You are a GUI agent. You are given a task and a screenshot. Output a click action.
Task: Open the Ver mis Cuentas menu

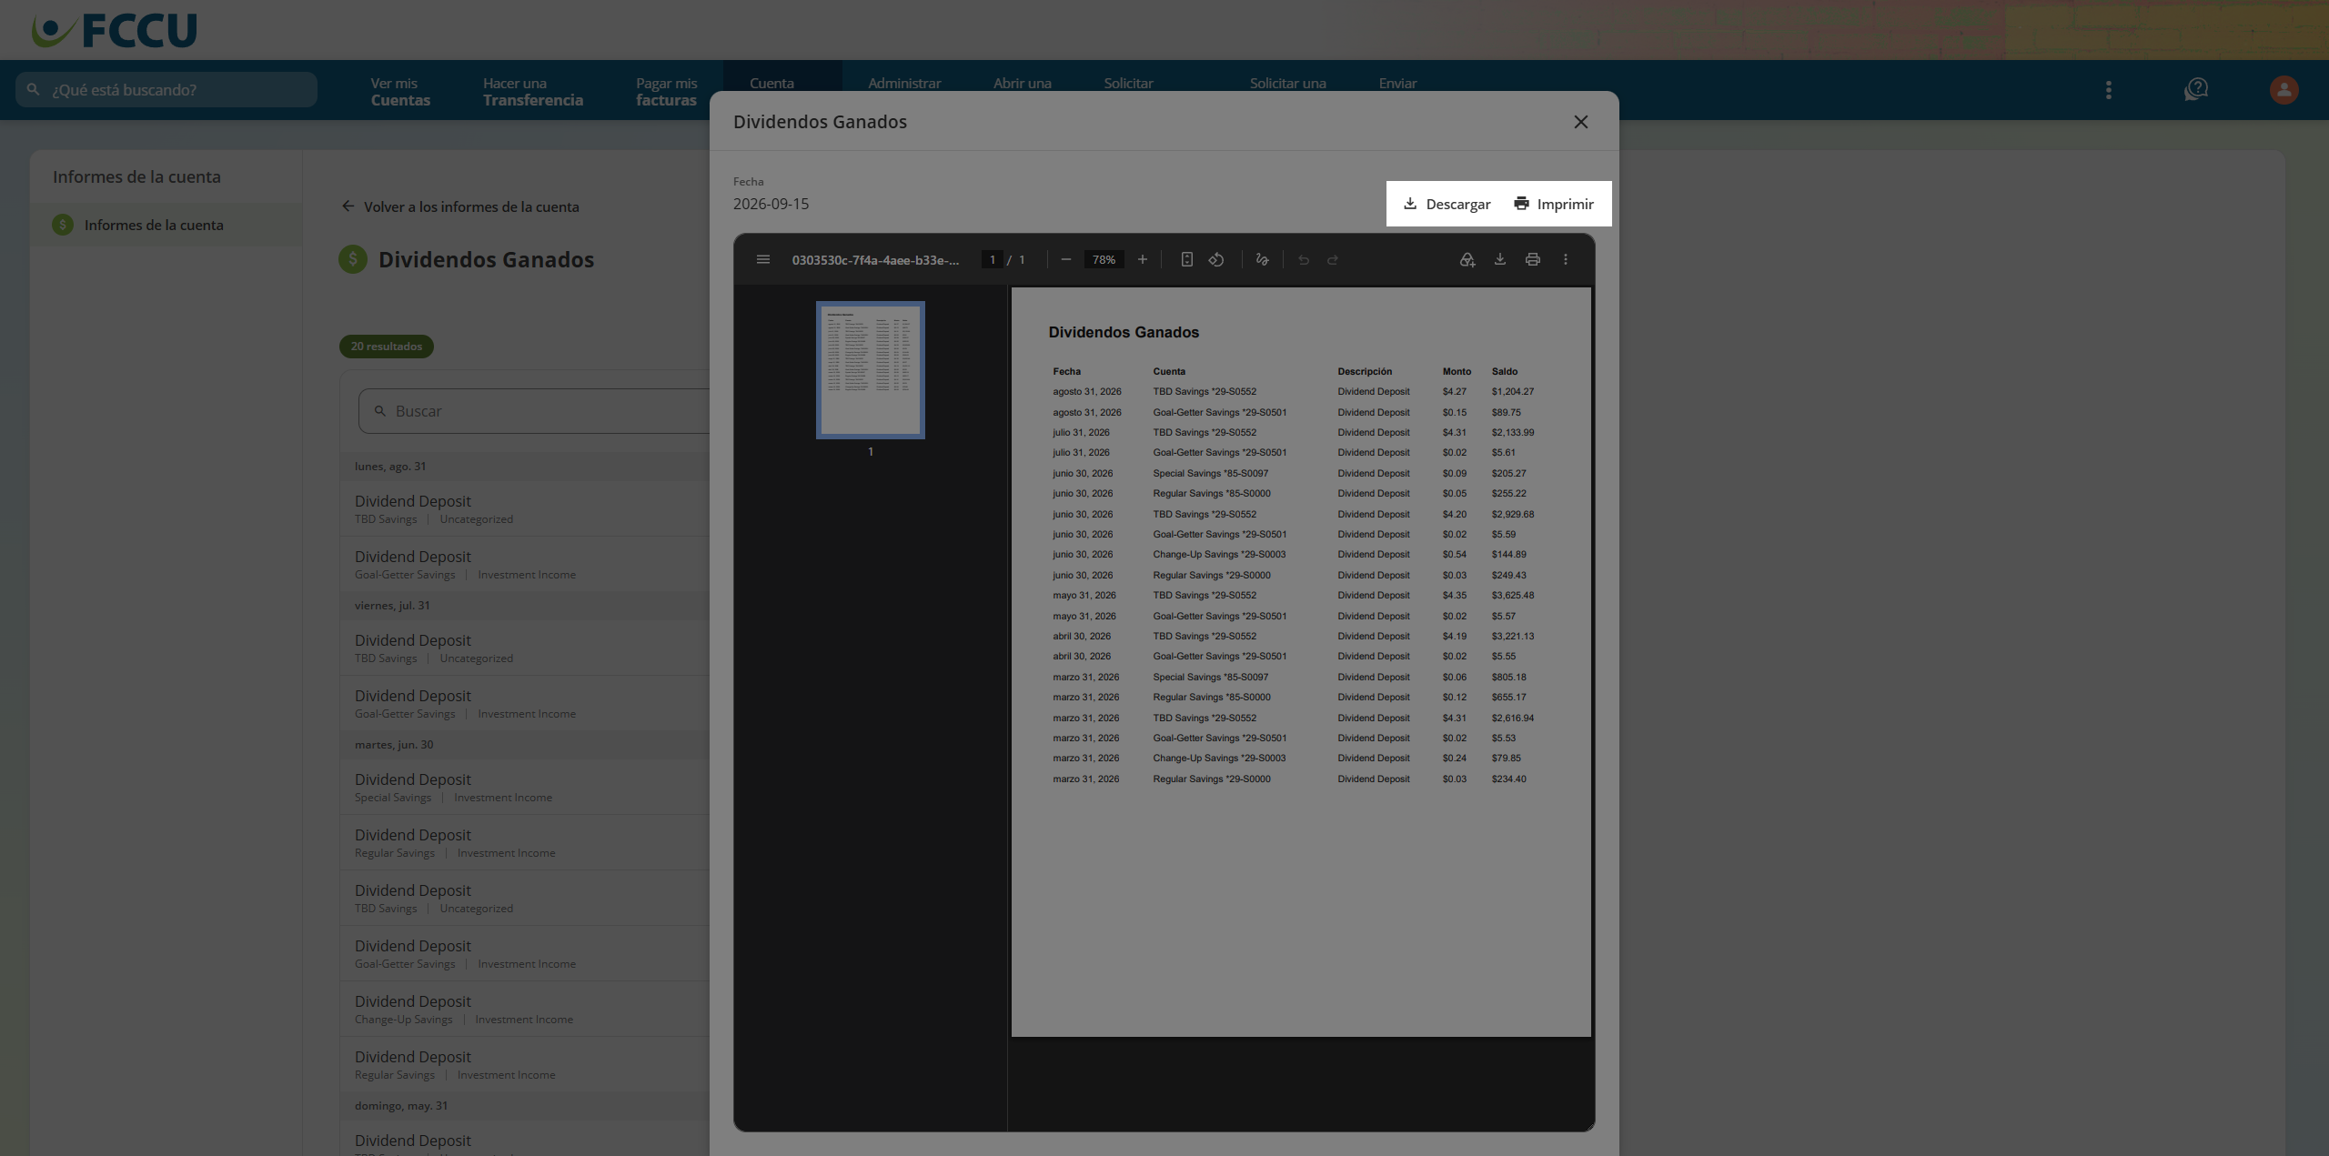point(400,91)
